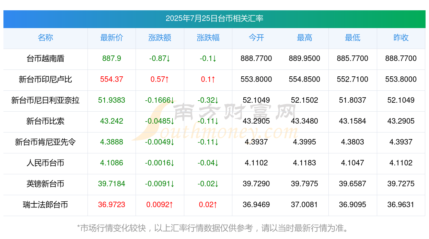Select the 最低 column header
429x239 pixels.
pyautogui.click(x=352, y=38)
